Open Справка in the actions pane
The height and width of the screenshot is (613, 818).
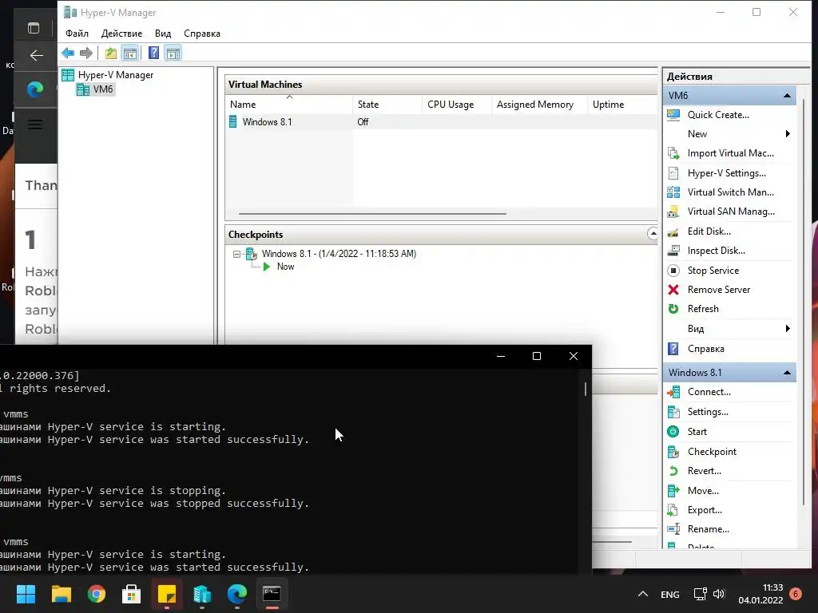(x=705, y=349)
